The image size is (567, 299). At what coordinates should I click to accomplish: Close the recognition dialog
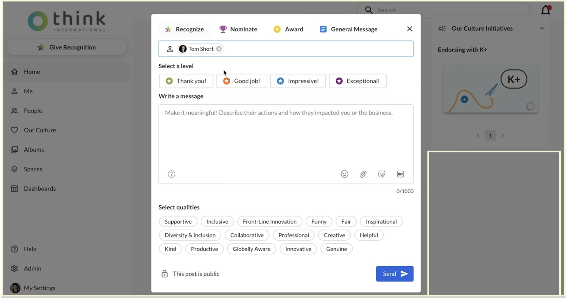point(410,29)
